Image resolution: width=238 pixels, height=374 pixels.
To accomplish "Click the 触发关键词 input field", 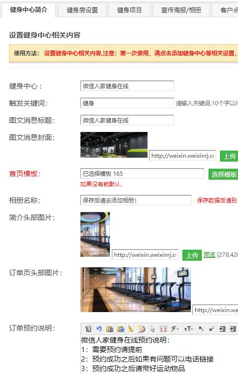I will (x=127, y=103).
